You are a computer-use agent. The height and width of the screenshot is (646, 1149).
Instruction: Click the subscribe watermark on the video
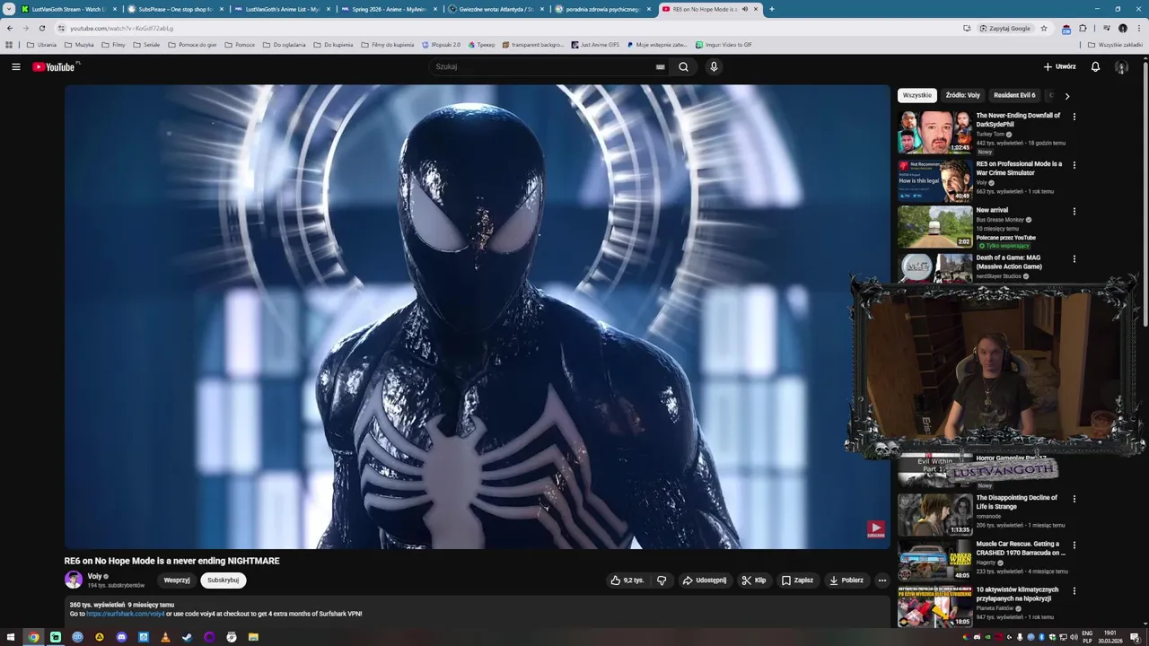(875, 529)
